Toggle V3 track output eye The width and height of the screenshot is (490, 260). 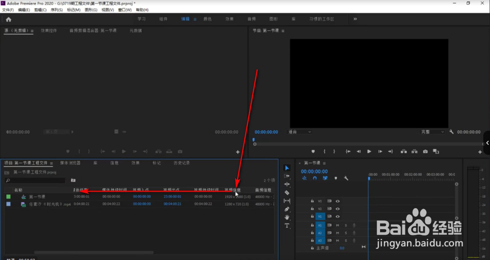337,201
